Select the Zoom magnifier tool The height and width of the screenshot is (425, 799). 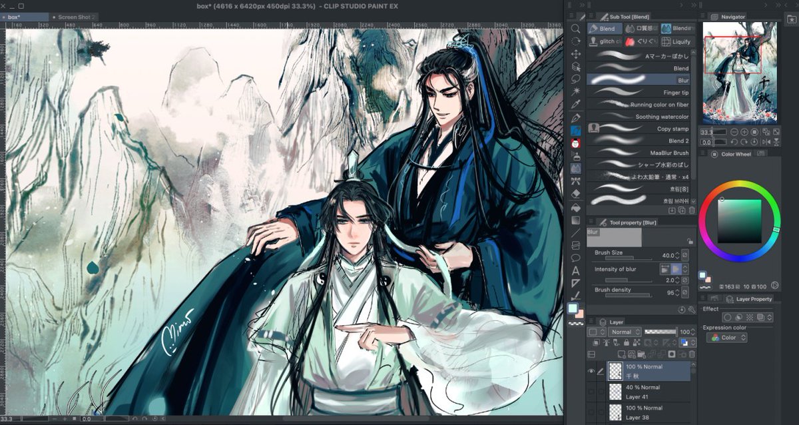point(576,29)
